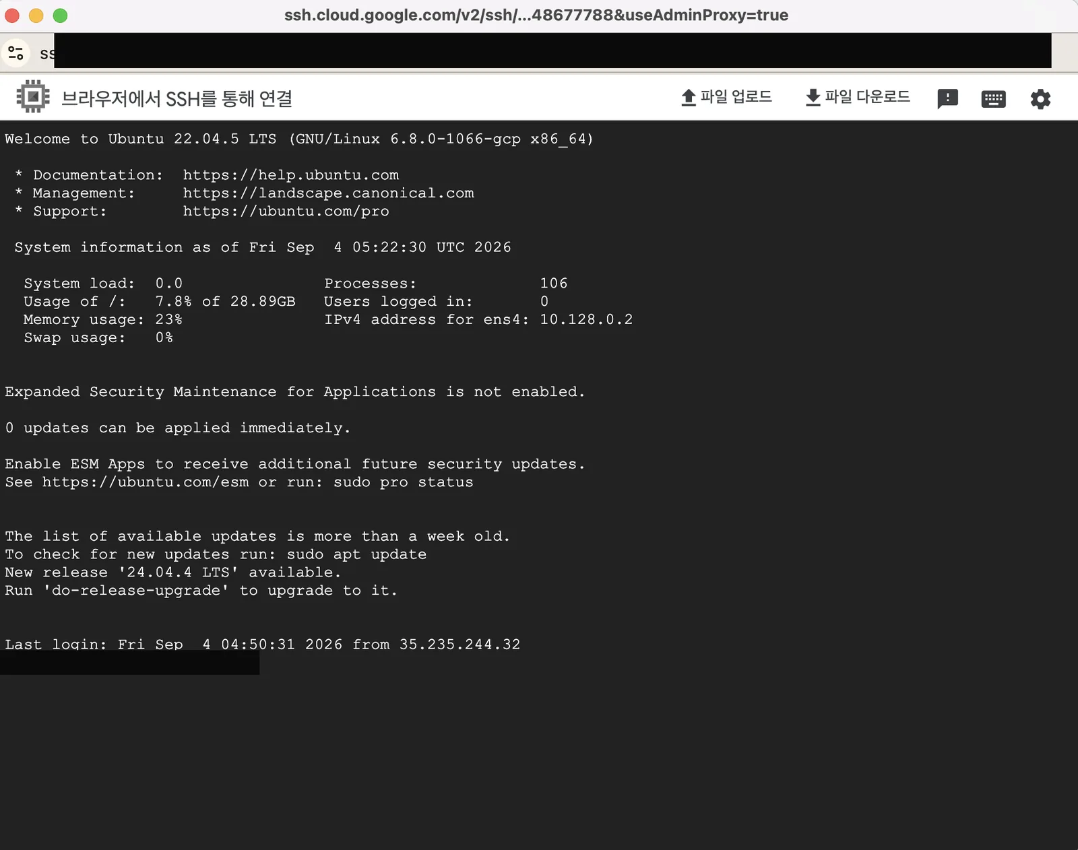Click the '브라우저에서 SSH를 통해 연결' heading
This screenshot has width=1078, height=850.
click(177, 99)
